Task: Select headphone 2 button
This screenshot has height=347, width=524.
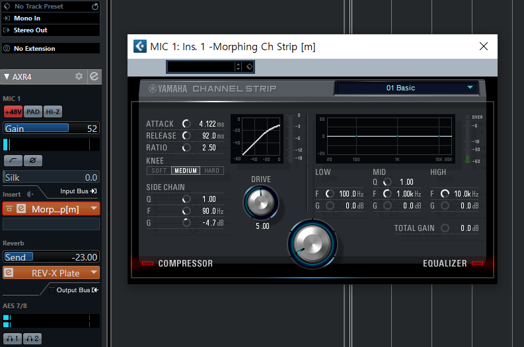Action: 32,338
